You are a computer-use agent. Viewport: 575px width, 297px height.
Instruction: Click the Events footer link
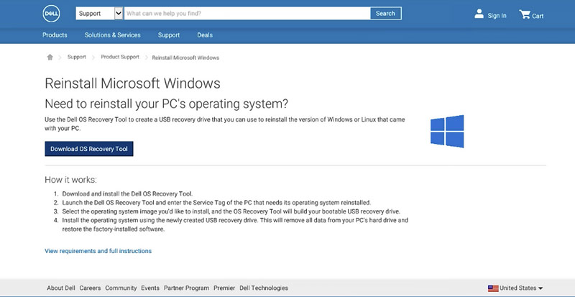(x=150, y=288)
